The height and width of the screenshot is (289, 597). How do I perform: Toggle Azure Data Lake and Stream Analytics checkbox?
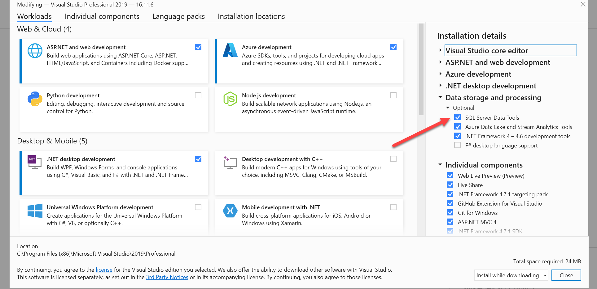tap(458, 126)
